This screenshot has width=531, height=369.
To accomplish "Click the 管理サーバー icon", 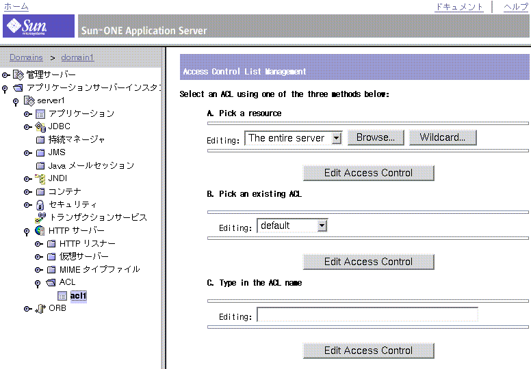I will click(18, 74).
